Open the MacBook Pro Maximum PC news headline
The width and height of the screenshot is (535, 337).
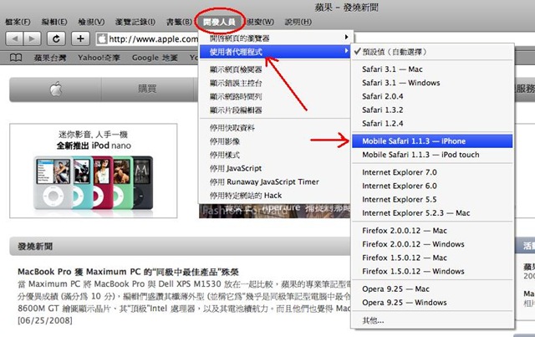[128, 272]
